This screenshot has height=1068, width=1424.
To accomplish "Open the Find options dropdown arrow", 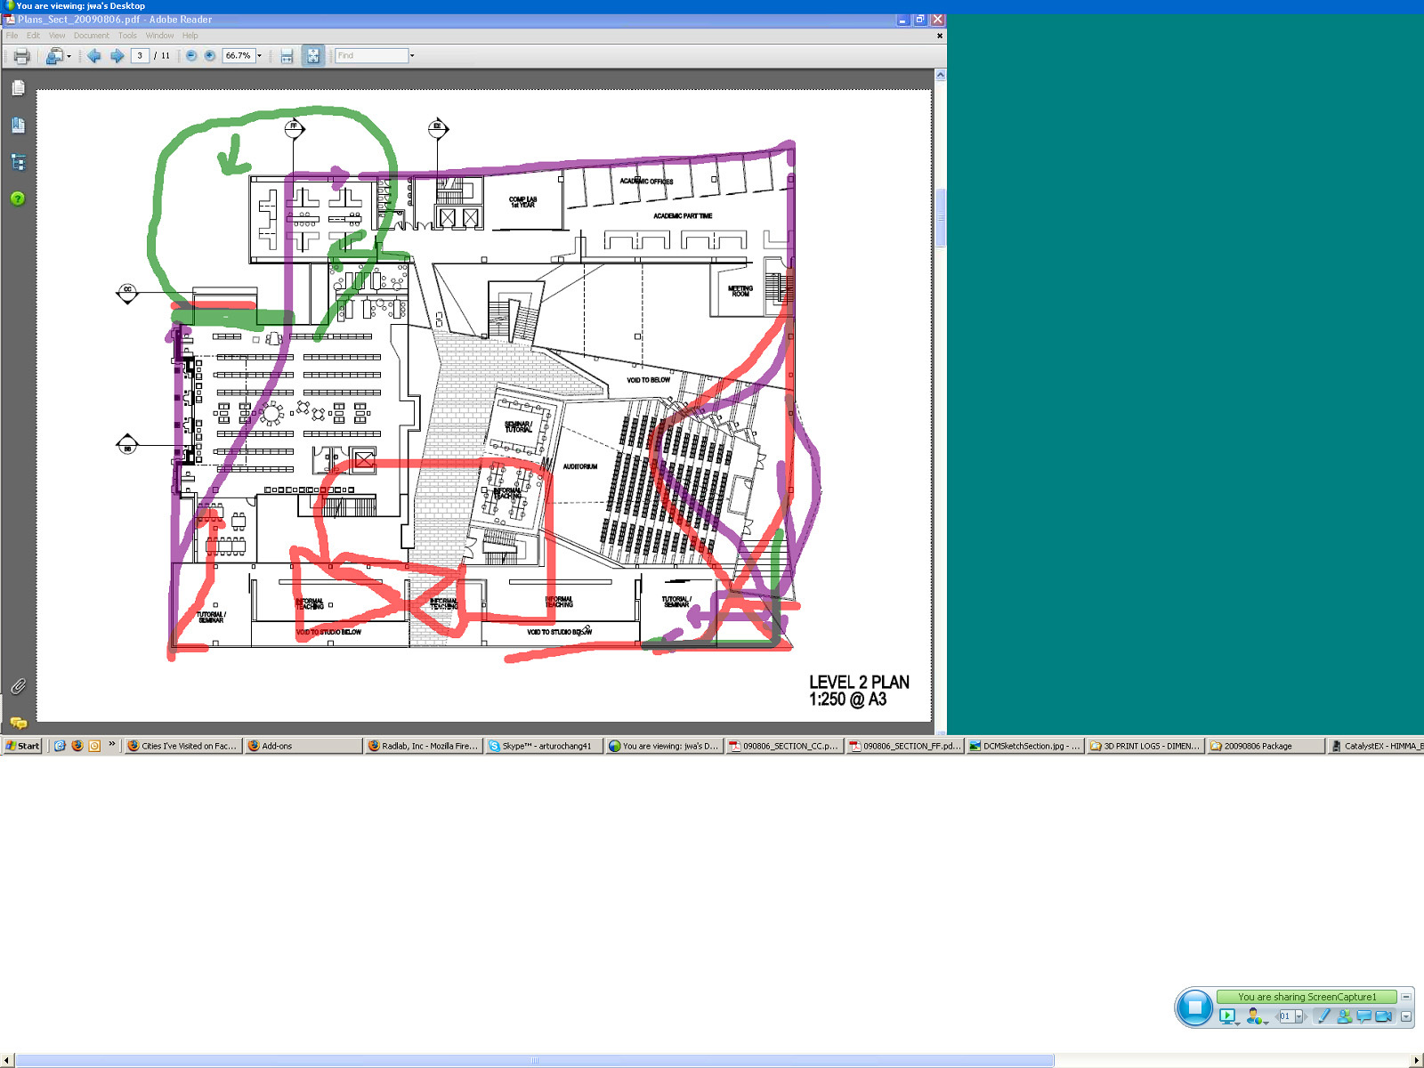I will 412,55.
